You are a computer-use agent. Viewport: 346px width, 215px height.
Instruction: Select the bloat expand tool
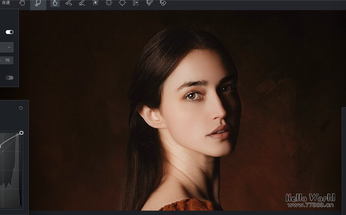point(122,3)
